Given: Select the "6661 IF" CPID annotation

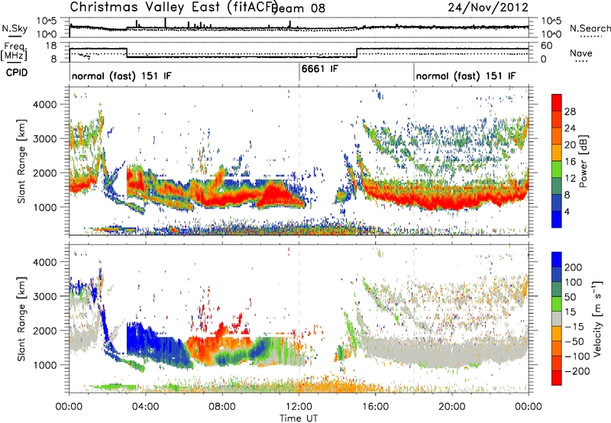Looking at the screenshot, I should tap(320, 69).
